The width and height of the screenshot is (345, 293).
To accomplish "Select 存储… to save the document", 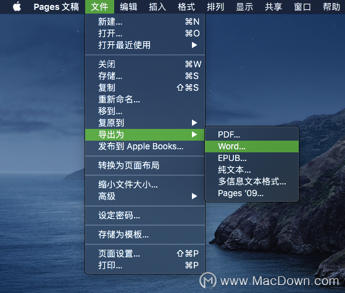I will [145, 76].
